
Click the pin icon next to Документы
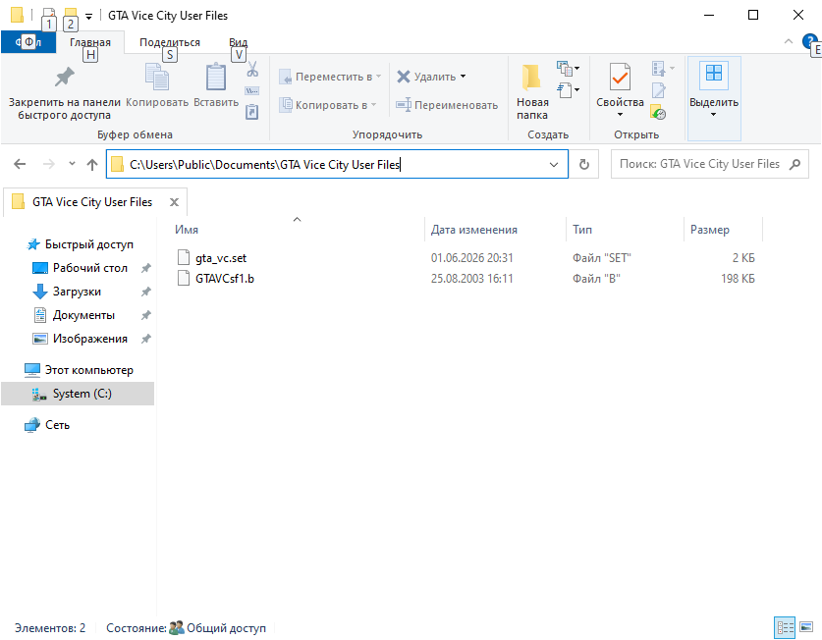click(x=146, y=315)
